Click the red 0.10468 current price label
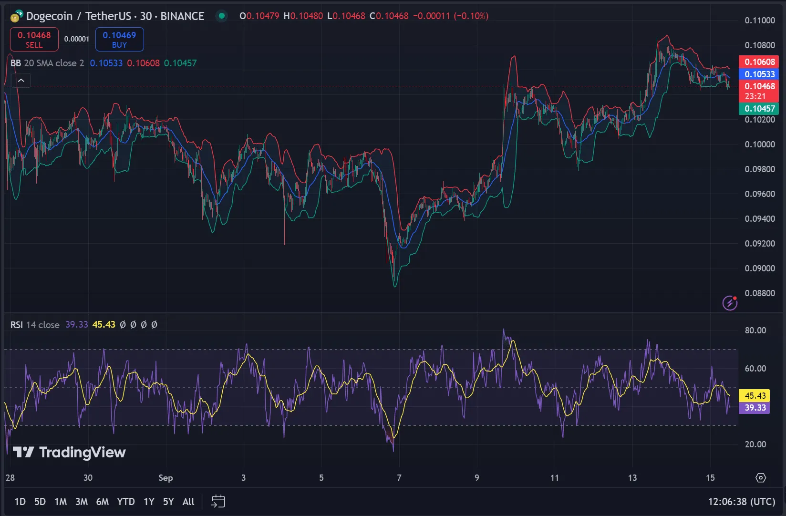This screenshot has width=786, height=516. point(758,91)
